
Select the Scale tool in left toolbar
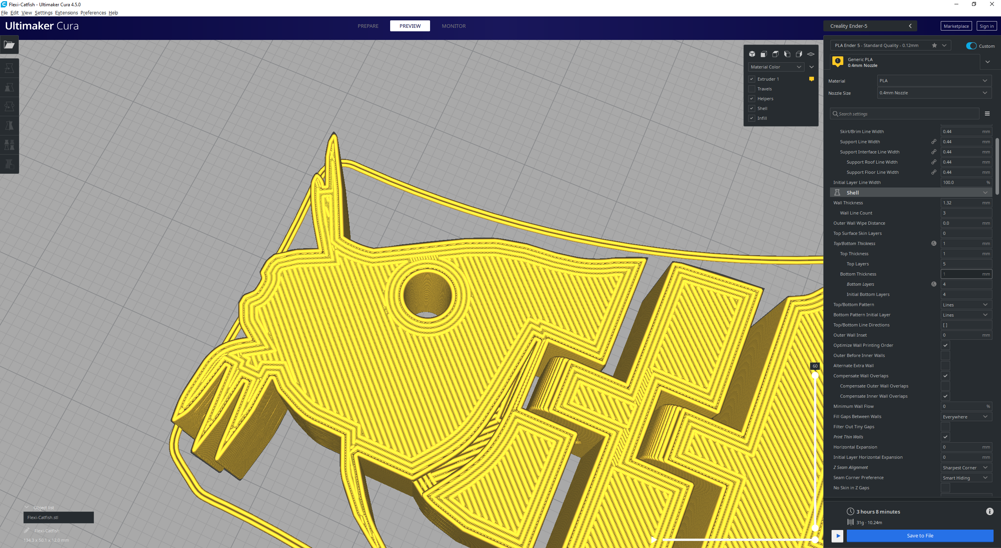tap(9, 87)
